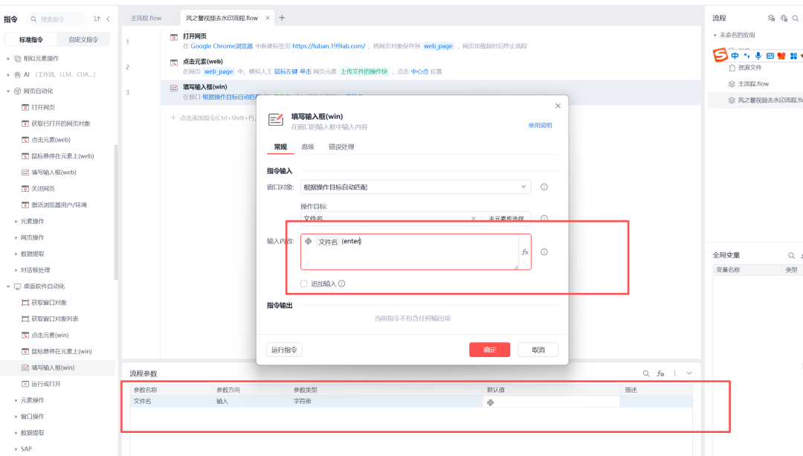Image resolution: width=803 pixels, height=456 pixels.
Task: Enable the 追加输入 checkbox
Action: [x=303, y=283]
